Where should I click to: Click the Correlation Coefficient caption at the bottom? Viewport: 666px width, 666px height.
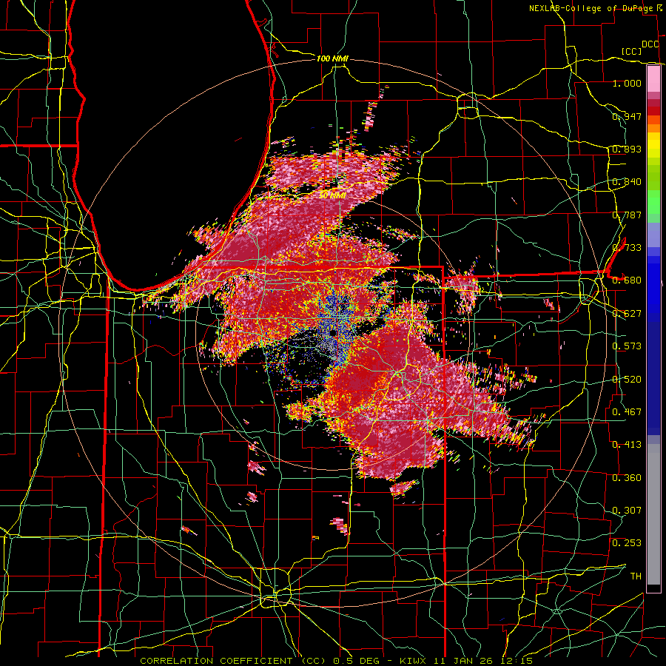337,661
